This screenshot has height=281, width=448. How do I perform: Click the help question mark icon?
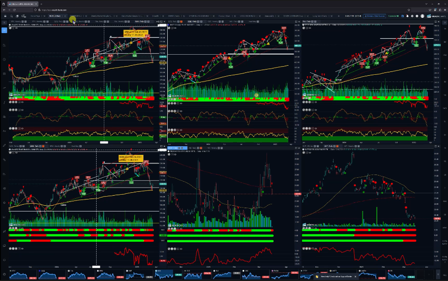coord(417,16)
